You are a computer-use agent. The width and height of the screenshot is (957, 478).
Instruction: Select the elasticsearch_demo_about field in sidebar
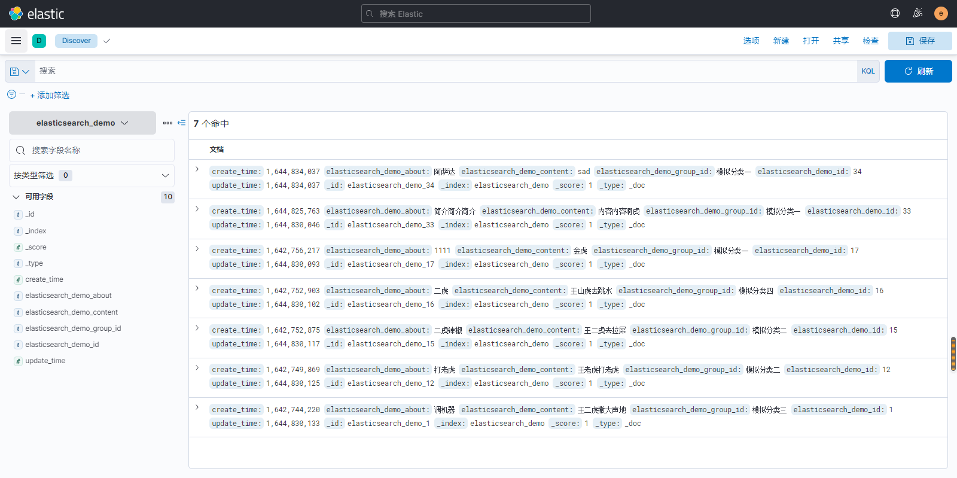(x=68, y=296)
